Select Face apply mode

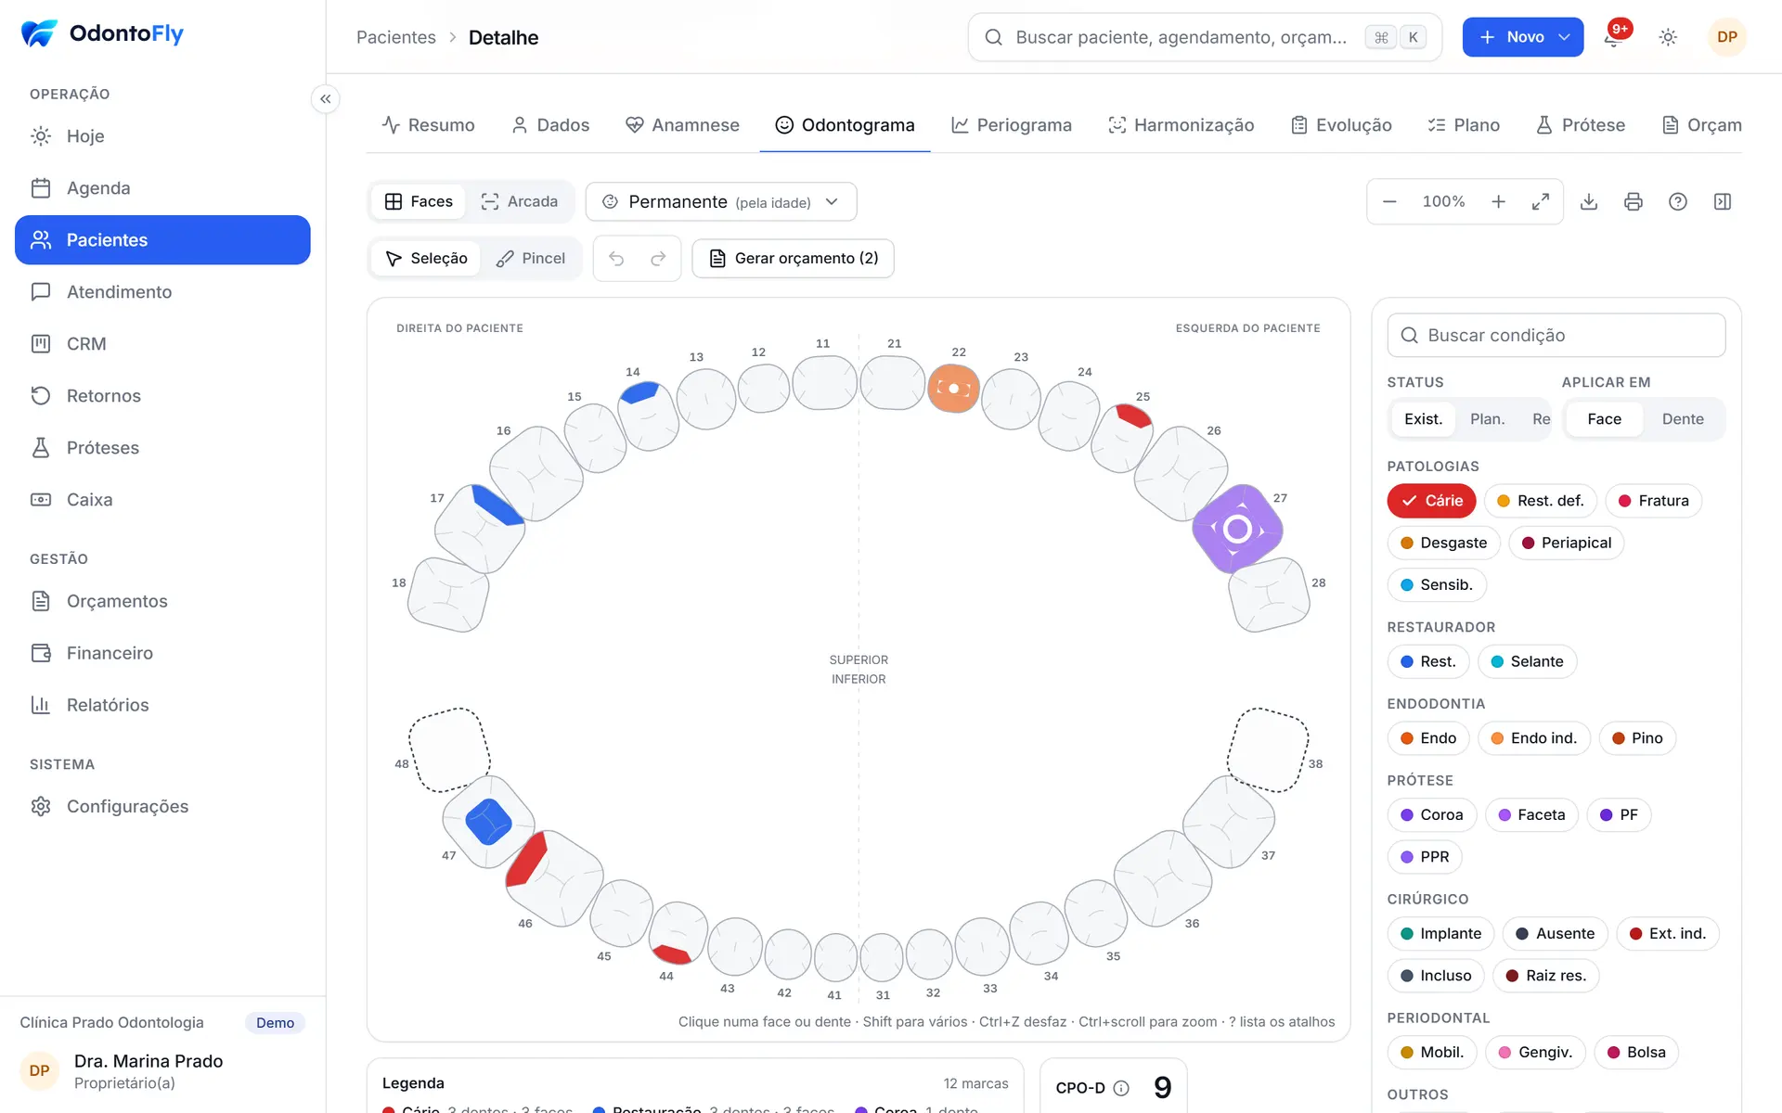[1604, 419]
